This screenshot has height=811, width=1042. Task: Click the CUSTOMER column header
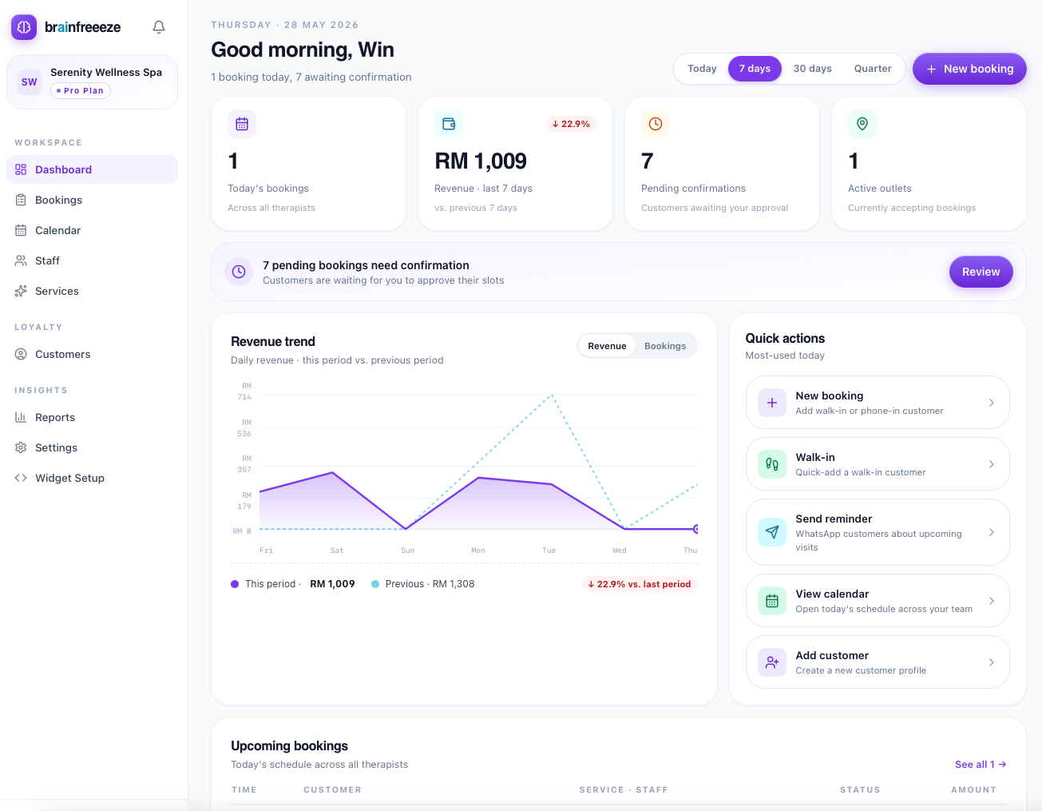click(x=332, y=789)
